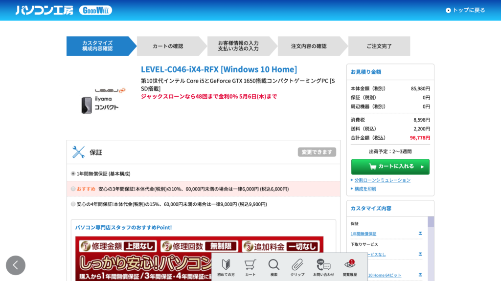Open the カート icon in floating toolbar
The height and width of the screenshot is (281, 501).
(x=250, y=267)
